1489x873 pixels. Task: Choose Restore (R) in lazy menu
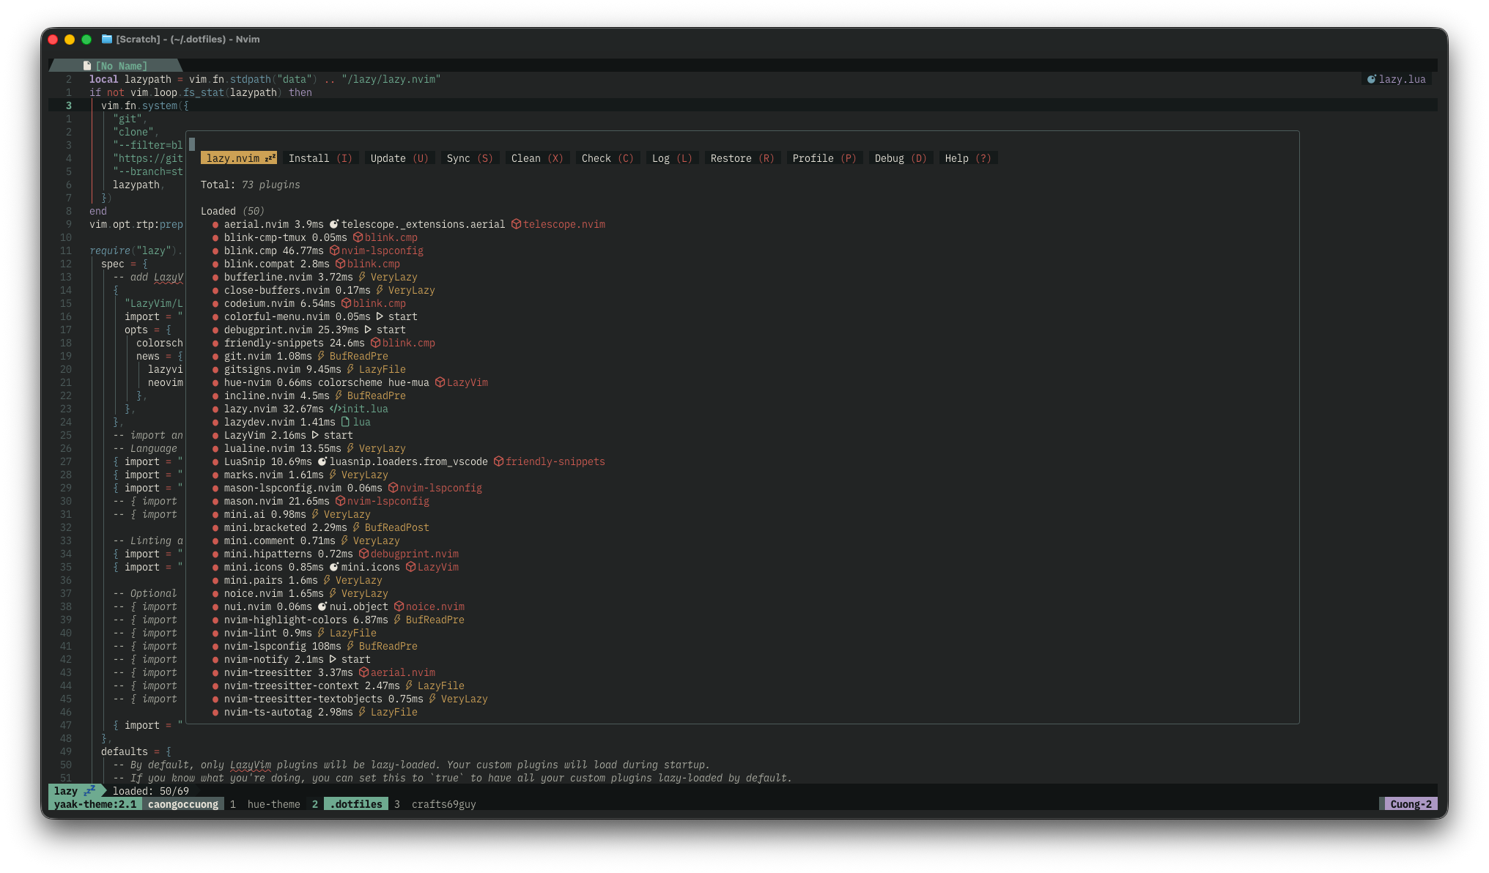[742, 158]
